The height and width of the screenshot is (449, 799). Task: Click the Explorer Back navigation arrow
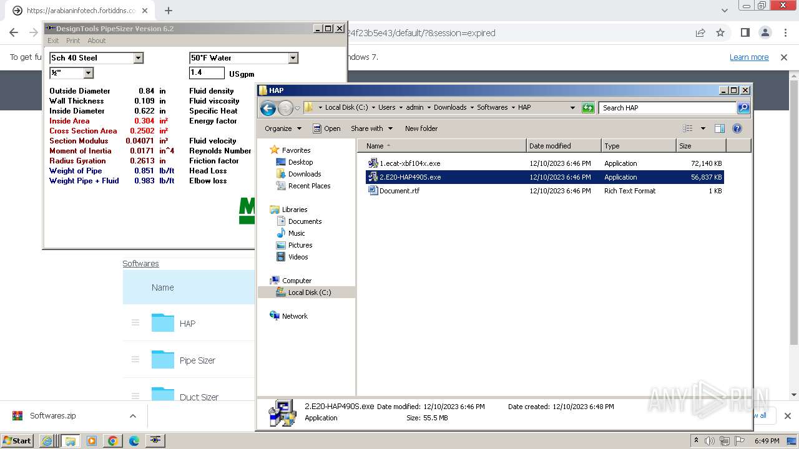coord(268,108)
